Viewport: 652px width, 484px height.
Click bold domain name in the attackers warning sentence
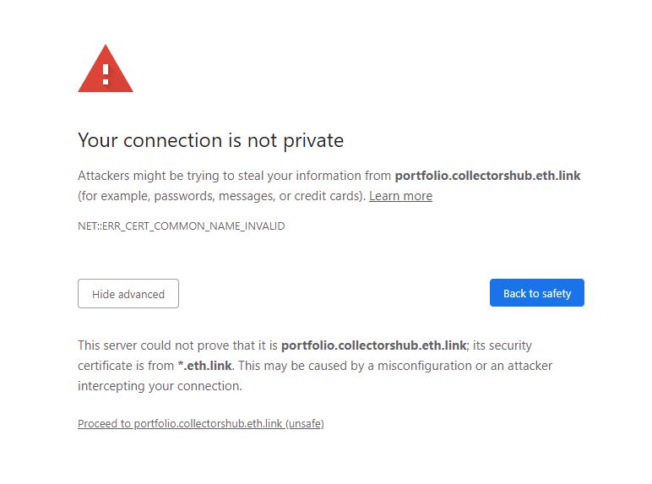click(487, 176)
